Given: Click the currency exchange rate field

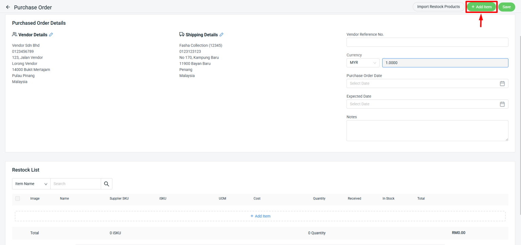Looking at the screenshot, I should tap(445, 63).
